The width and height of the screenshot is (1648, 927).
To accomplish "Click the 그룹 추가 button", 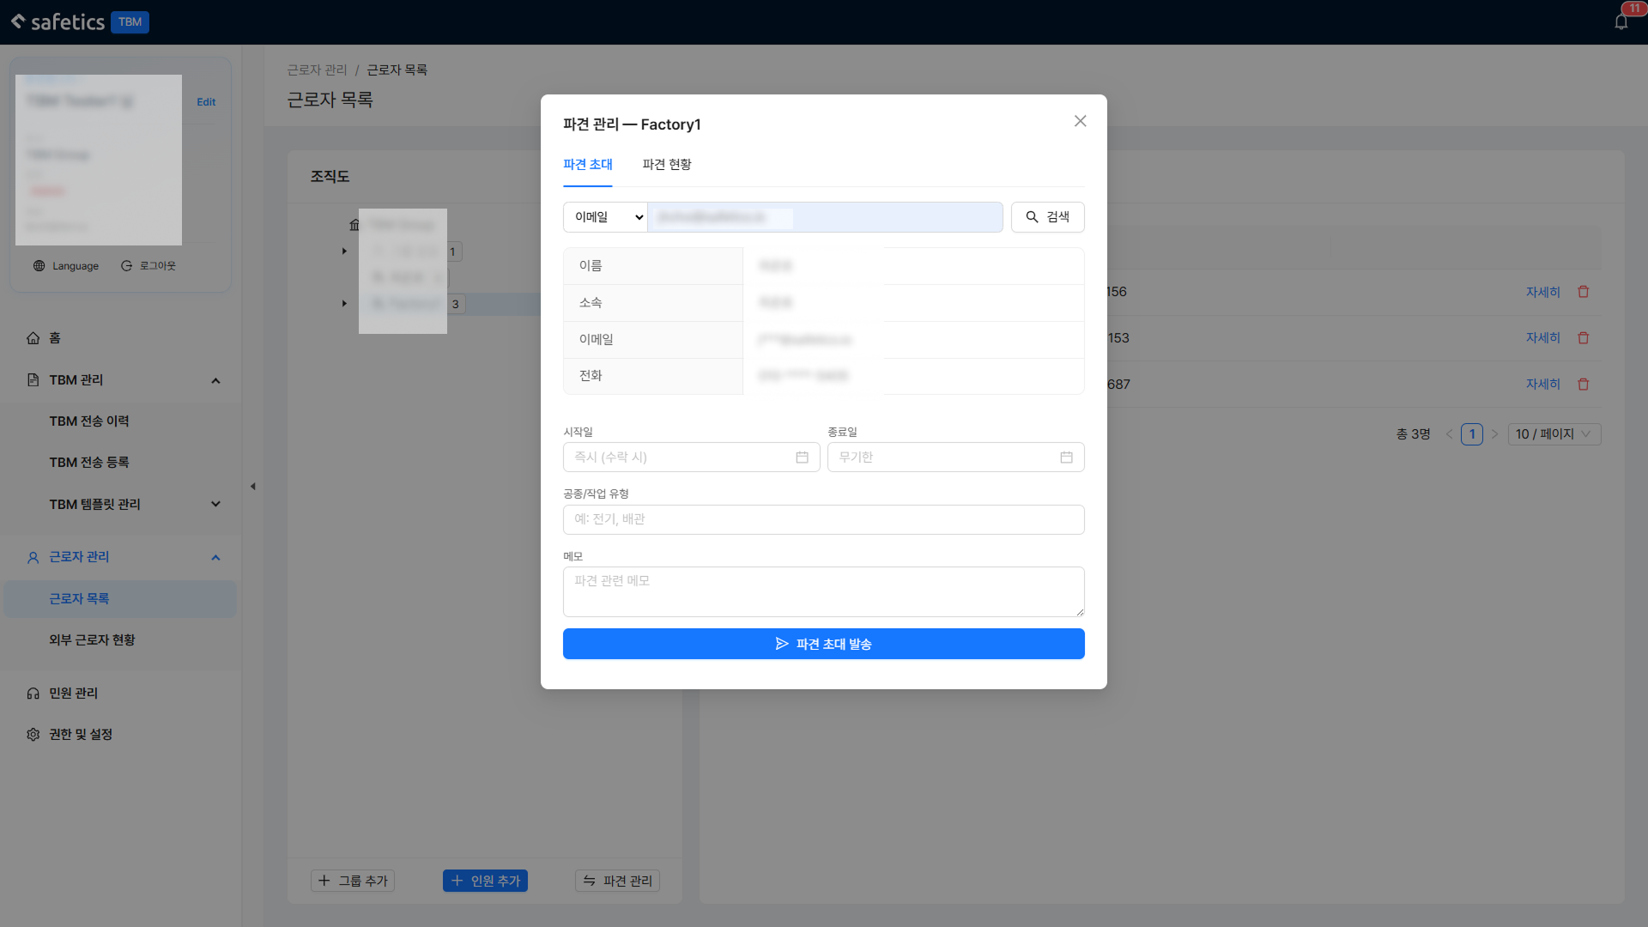I will [x=353, y=881].
